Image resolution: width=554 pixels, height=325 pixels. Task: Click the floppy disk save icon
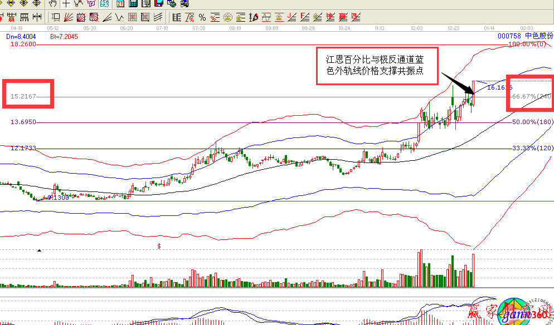coord(159,3)
